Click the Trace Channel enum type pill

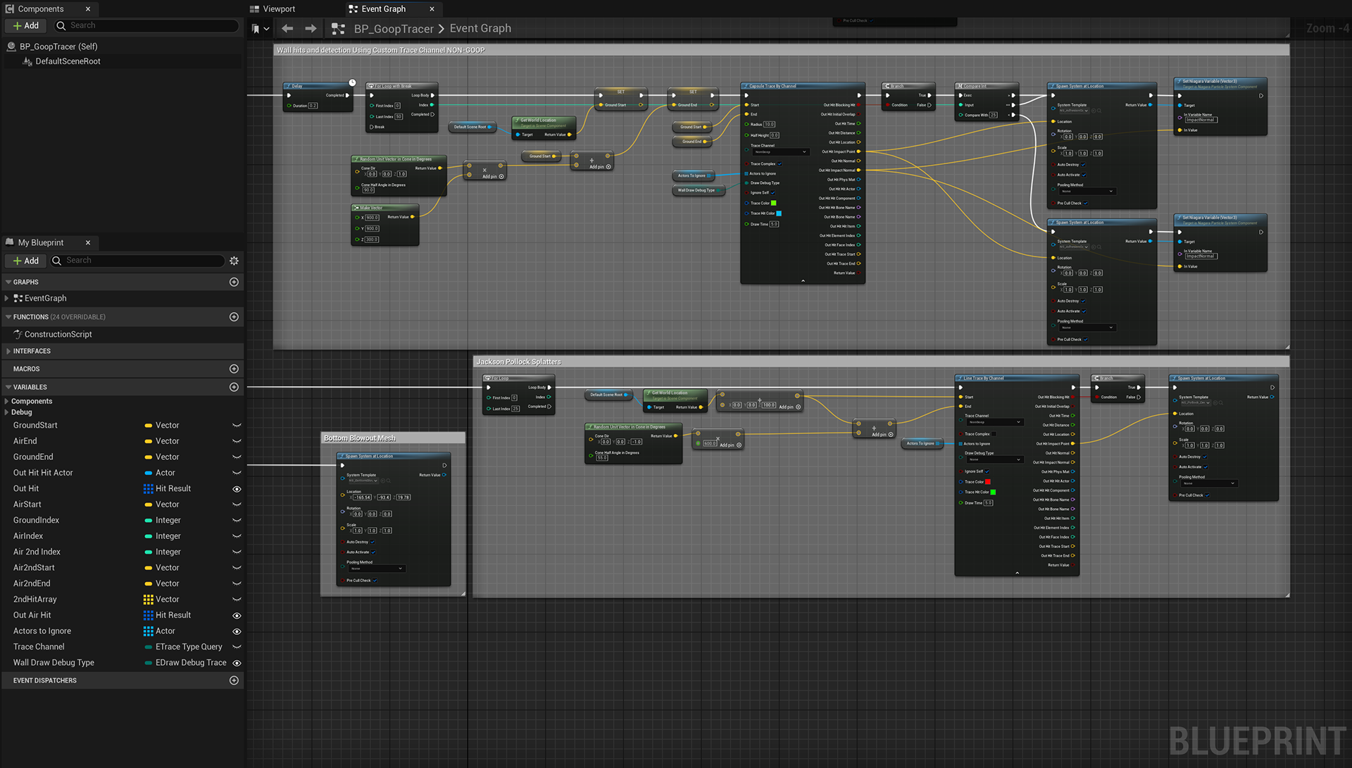(x=149, y=647)
